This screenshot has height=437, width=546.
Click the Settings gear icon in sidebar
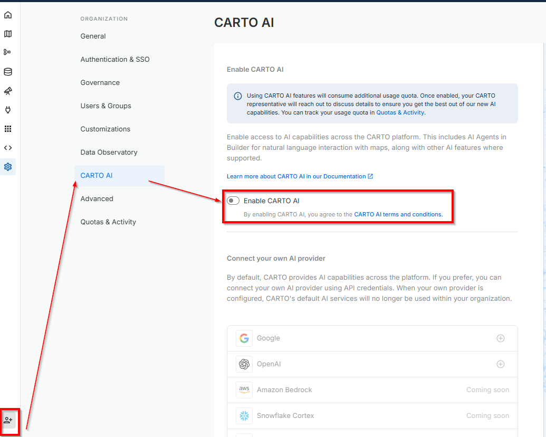tap(8, 167)
